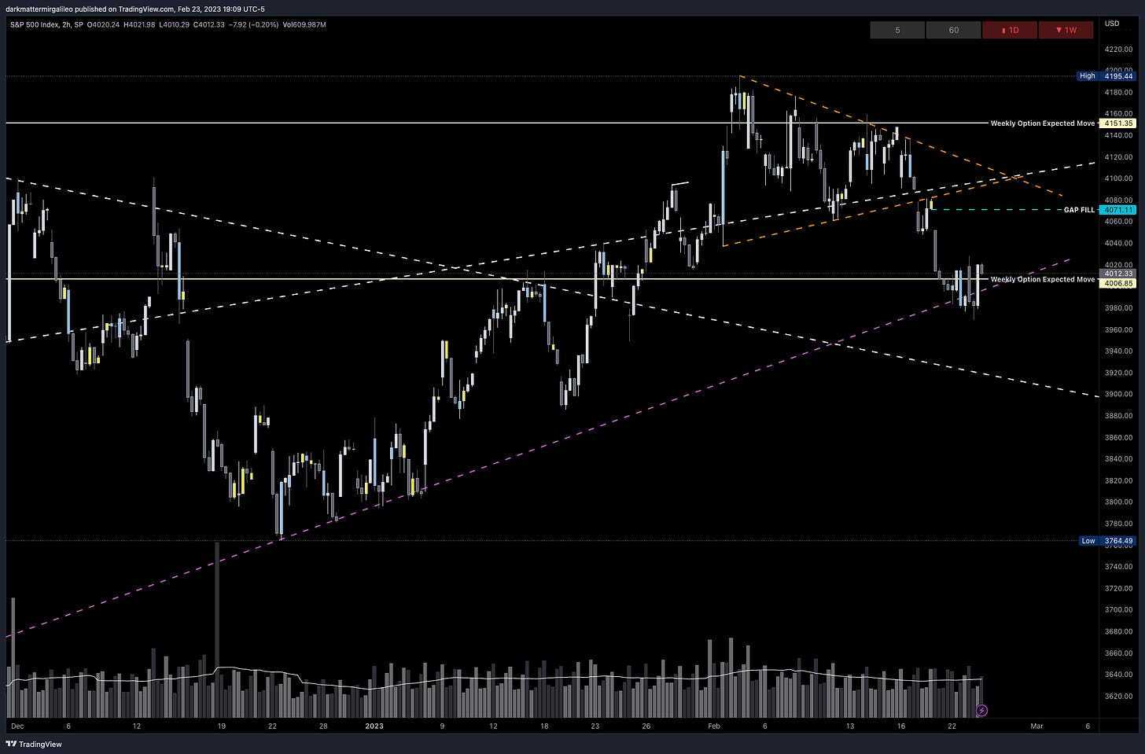
Task: Click the O4020.24 open value in header
Action: click(x=105, y=24)
